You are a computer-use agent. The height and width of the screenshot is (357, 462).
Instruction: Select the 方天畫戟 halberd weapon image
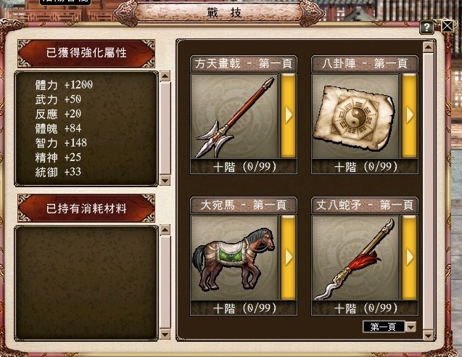(x=234, y=116)
